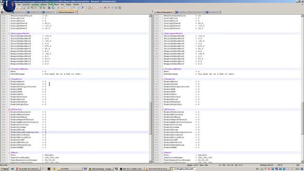Viewport: 304px width, 171px height.
Task: Click the Cut toolbar icon
Action: 28,8
